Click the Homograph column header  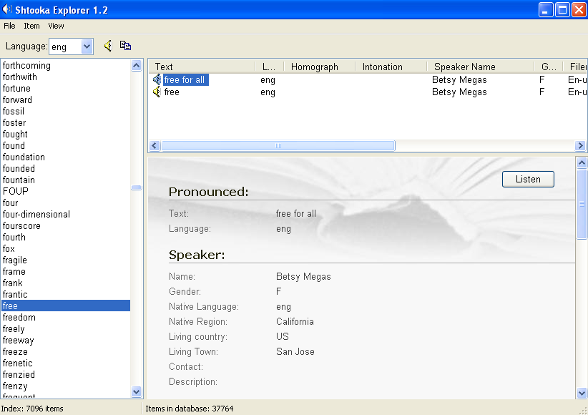pyautogui.click(x=319, y=67)
